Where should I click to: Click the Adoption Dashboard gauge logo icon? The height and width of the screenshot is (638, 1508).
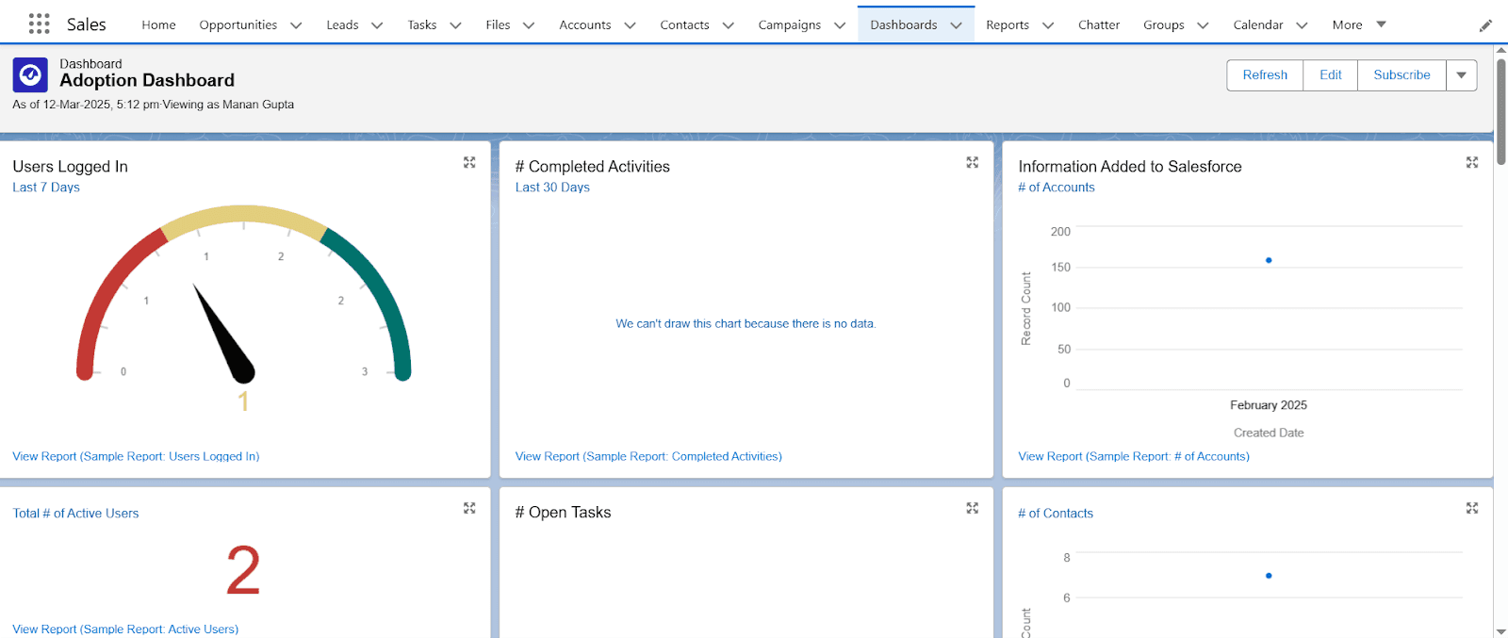[30, 74]
